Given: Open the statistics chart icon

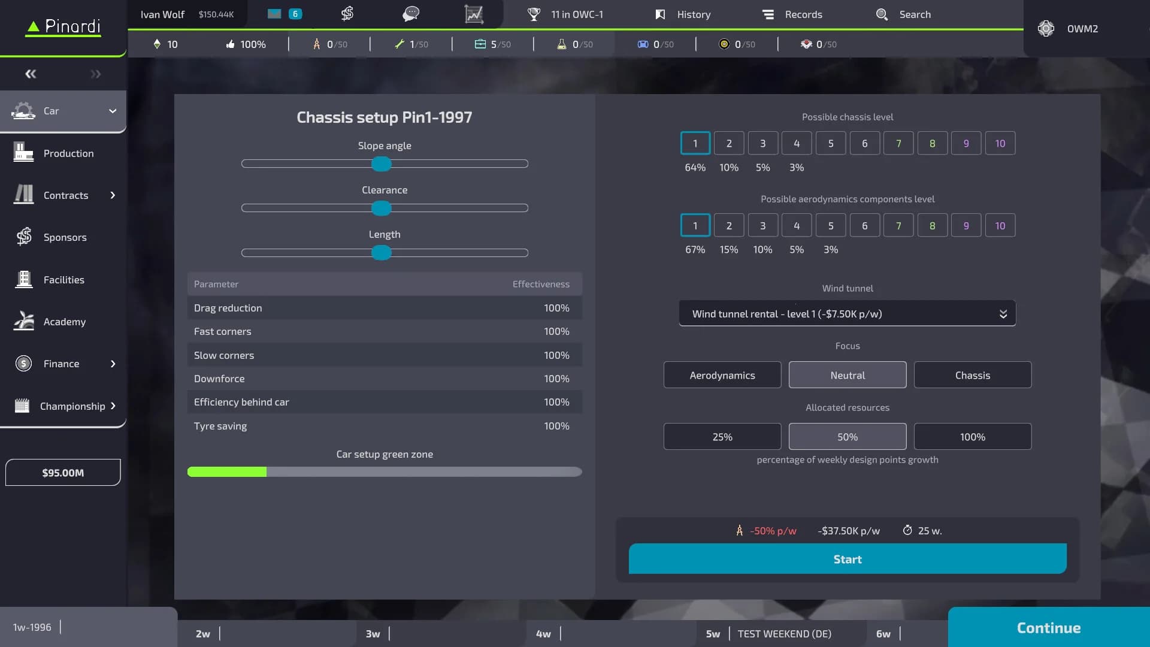Looking at the screenshot, I should (474, 14).
